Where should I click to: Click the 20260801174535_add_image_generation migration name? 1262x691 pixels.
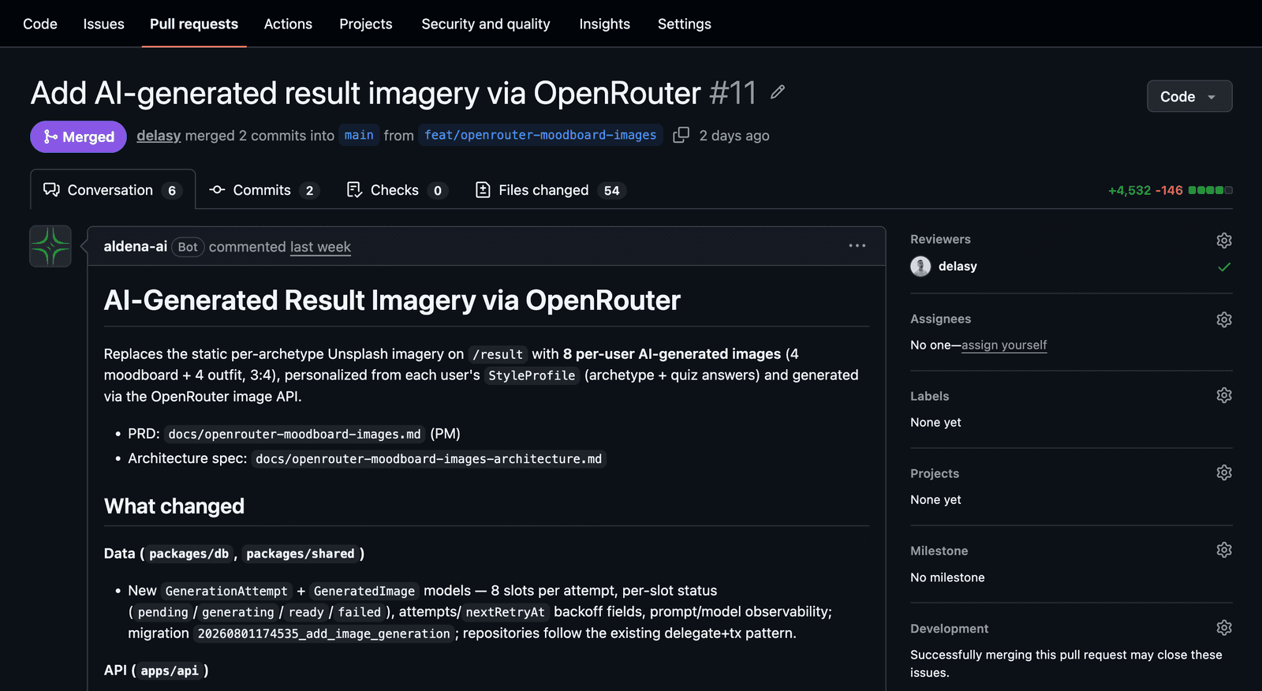tap(324, 633)
